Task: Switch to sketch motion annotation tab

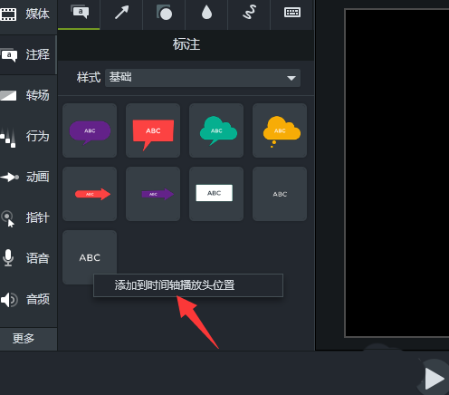Action: pyautogui.click(x=249, y=14)
